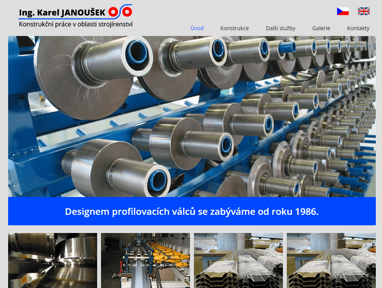Screen dimensions: 382x288
Task: Click the blue banner text about year 1986
Action: [x=192, y=211]
